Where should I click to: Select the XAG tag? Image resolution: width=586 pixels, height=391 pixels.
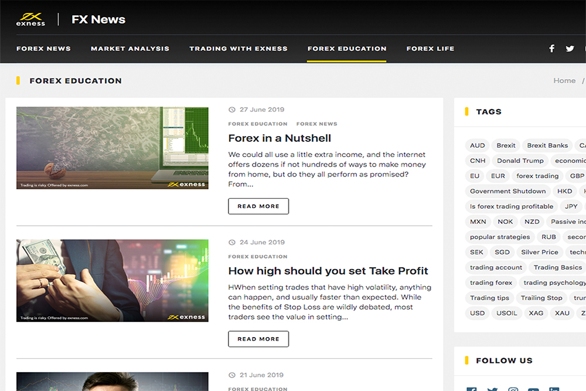[536, 314]
